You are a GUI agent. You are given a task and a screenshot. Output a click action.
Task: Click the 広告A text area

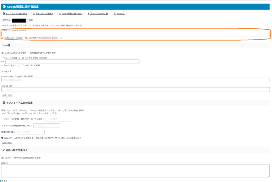point(135,171)
